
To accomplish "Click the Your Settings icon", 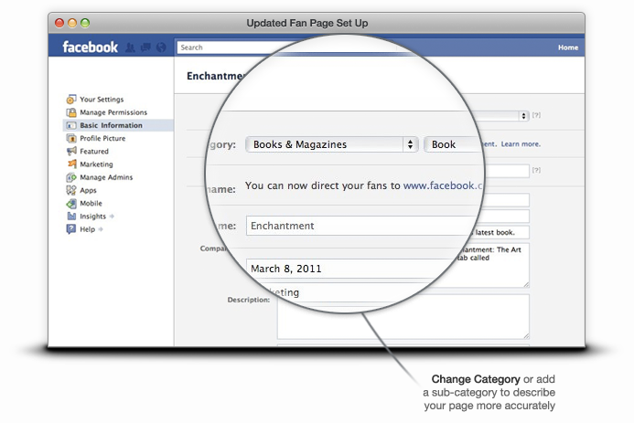I will pos(71,100).
